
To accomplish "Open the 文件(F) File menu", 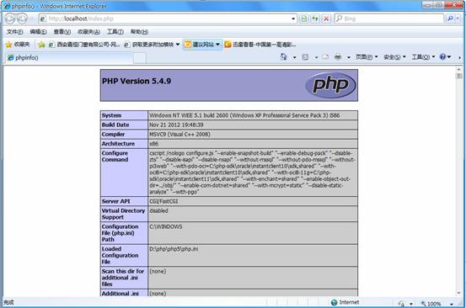I will tap(14, 32).
